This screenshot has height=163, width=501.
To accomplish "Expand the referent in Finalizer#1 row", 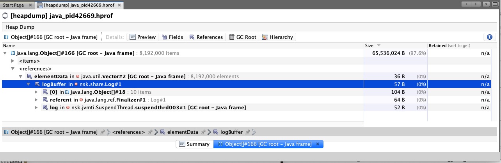I will click(x=36, y=100).
